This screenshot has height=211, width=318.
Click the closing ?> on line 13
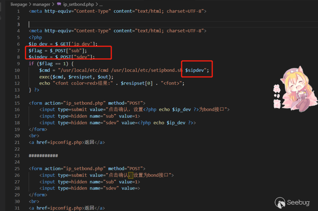tap(37, 90)
